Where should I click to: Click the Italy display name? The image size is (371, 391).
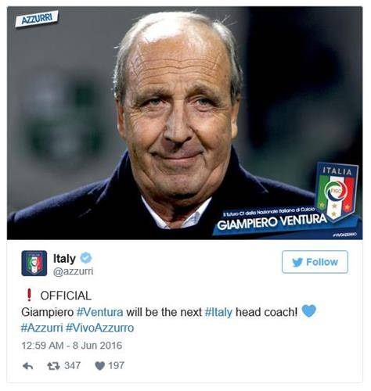point(64,259)
